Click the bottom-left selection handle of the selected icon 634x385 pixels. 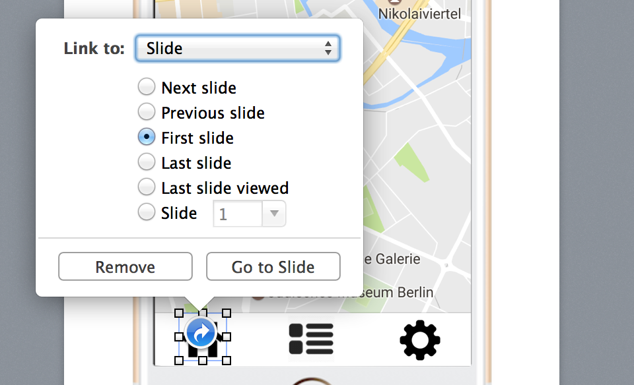179,361
